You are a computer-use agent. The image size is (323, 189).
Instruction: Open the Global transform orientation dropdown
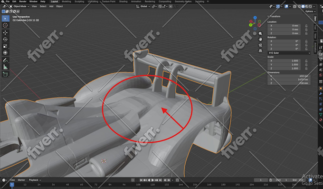(x=143, y=6)
